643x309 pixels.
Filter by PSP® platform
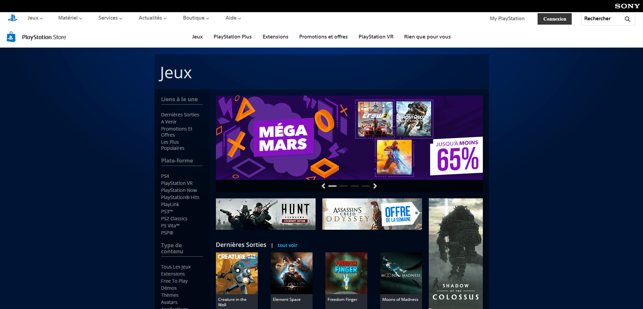click(x=167, y=233)
